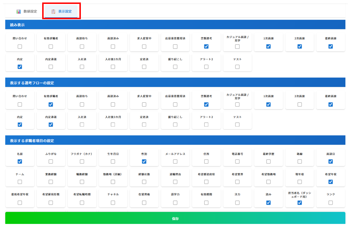The image size is (351, 225).
Task: Uncheck the 性別 checkbox
Action: pyautogui.click(x=144, y=161)
